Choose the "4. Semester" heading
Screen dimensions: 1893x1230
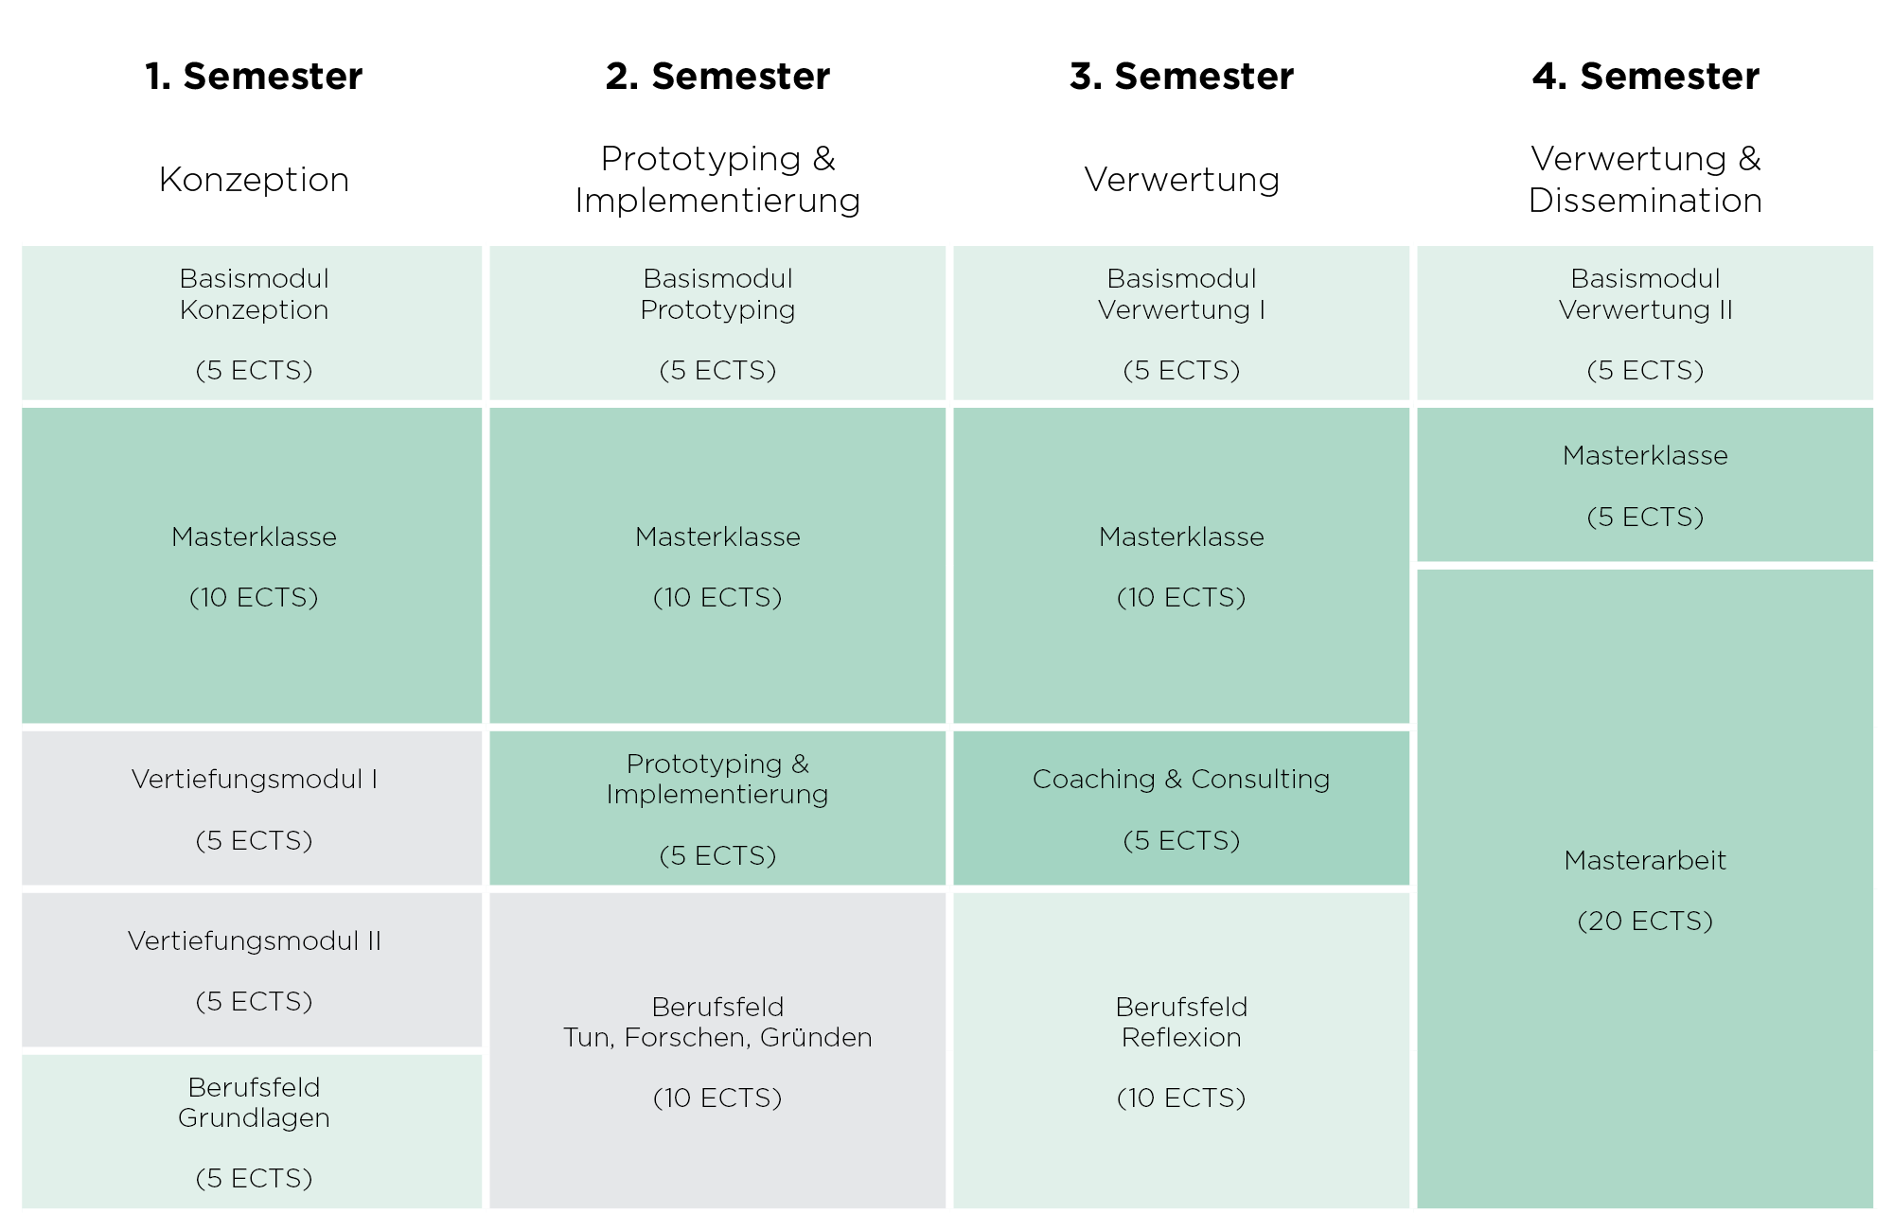pos(1645,77)
